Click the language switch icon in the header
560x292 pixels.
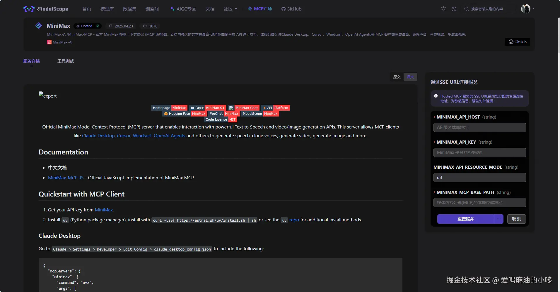pos(454,9)
